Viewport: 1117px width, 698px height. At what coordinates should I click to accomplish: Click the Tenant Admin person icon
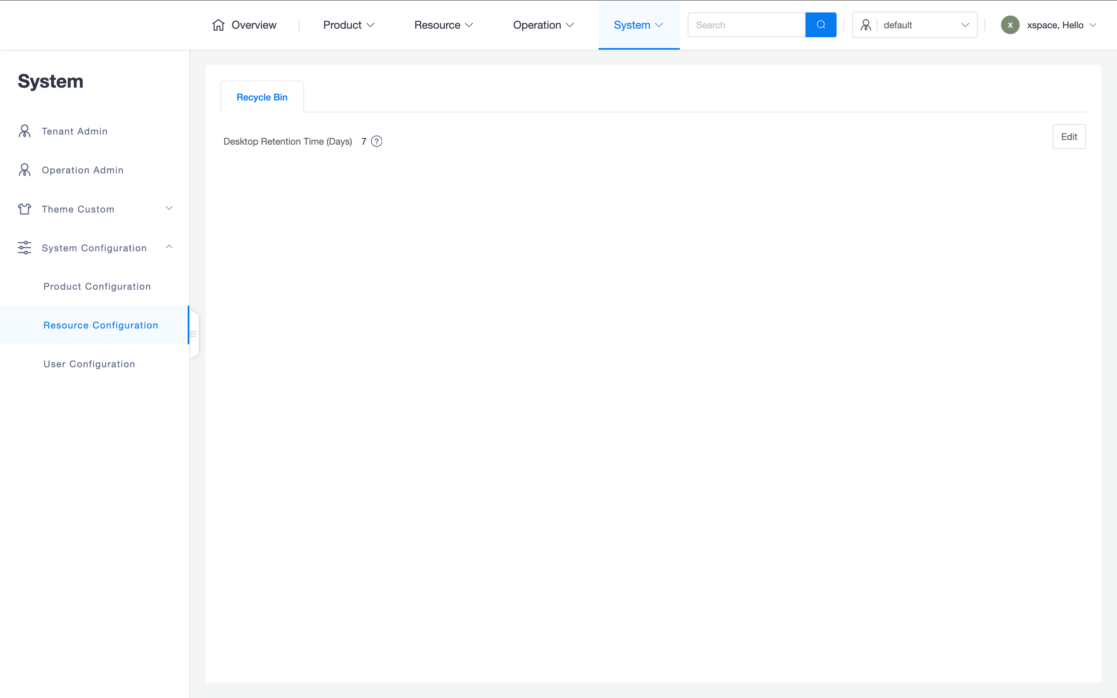[24, 131]
